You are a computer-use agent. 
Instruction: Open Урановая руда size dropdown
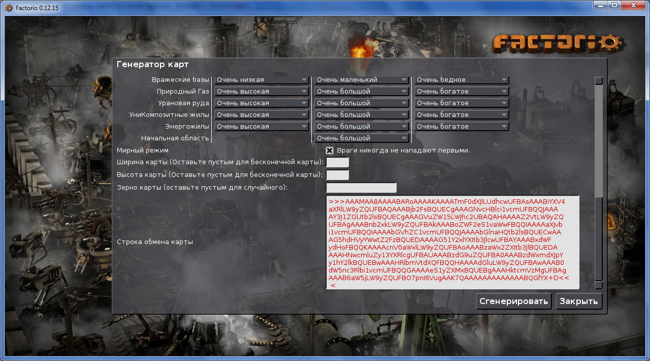click(362, 103)
